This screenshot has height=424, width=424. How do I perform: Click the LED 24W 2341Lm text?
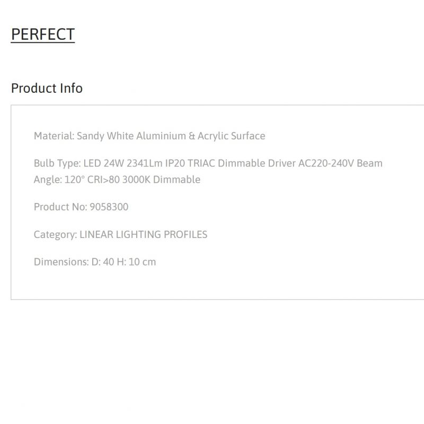coord(123,163)
